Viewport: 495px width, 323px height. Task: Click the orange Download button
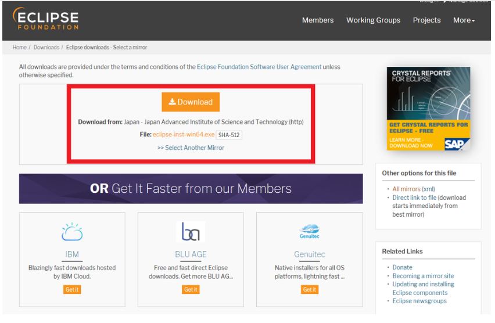[191, 102]
